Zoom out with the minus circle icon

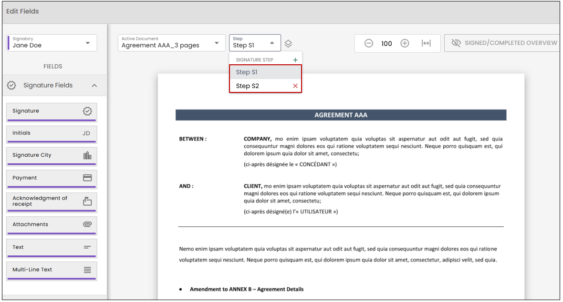click(369, 43)
